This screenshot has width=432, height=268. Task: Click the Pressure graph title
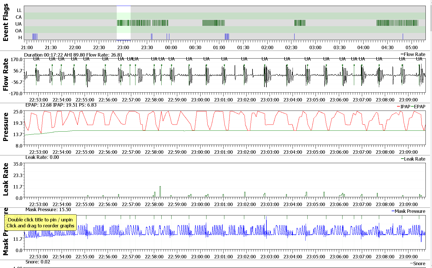tap(6, 127)
